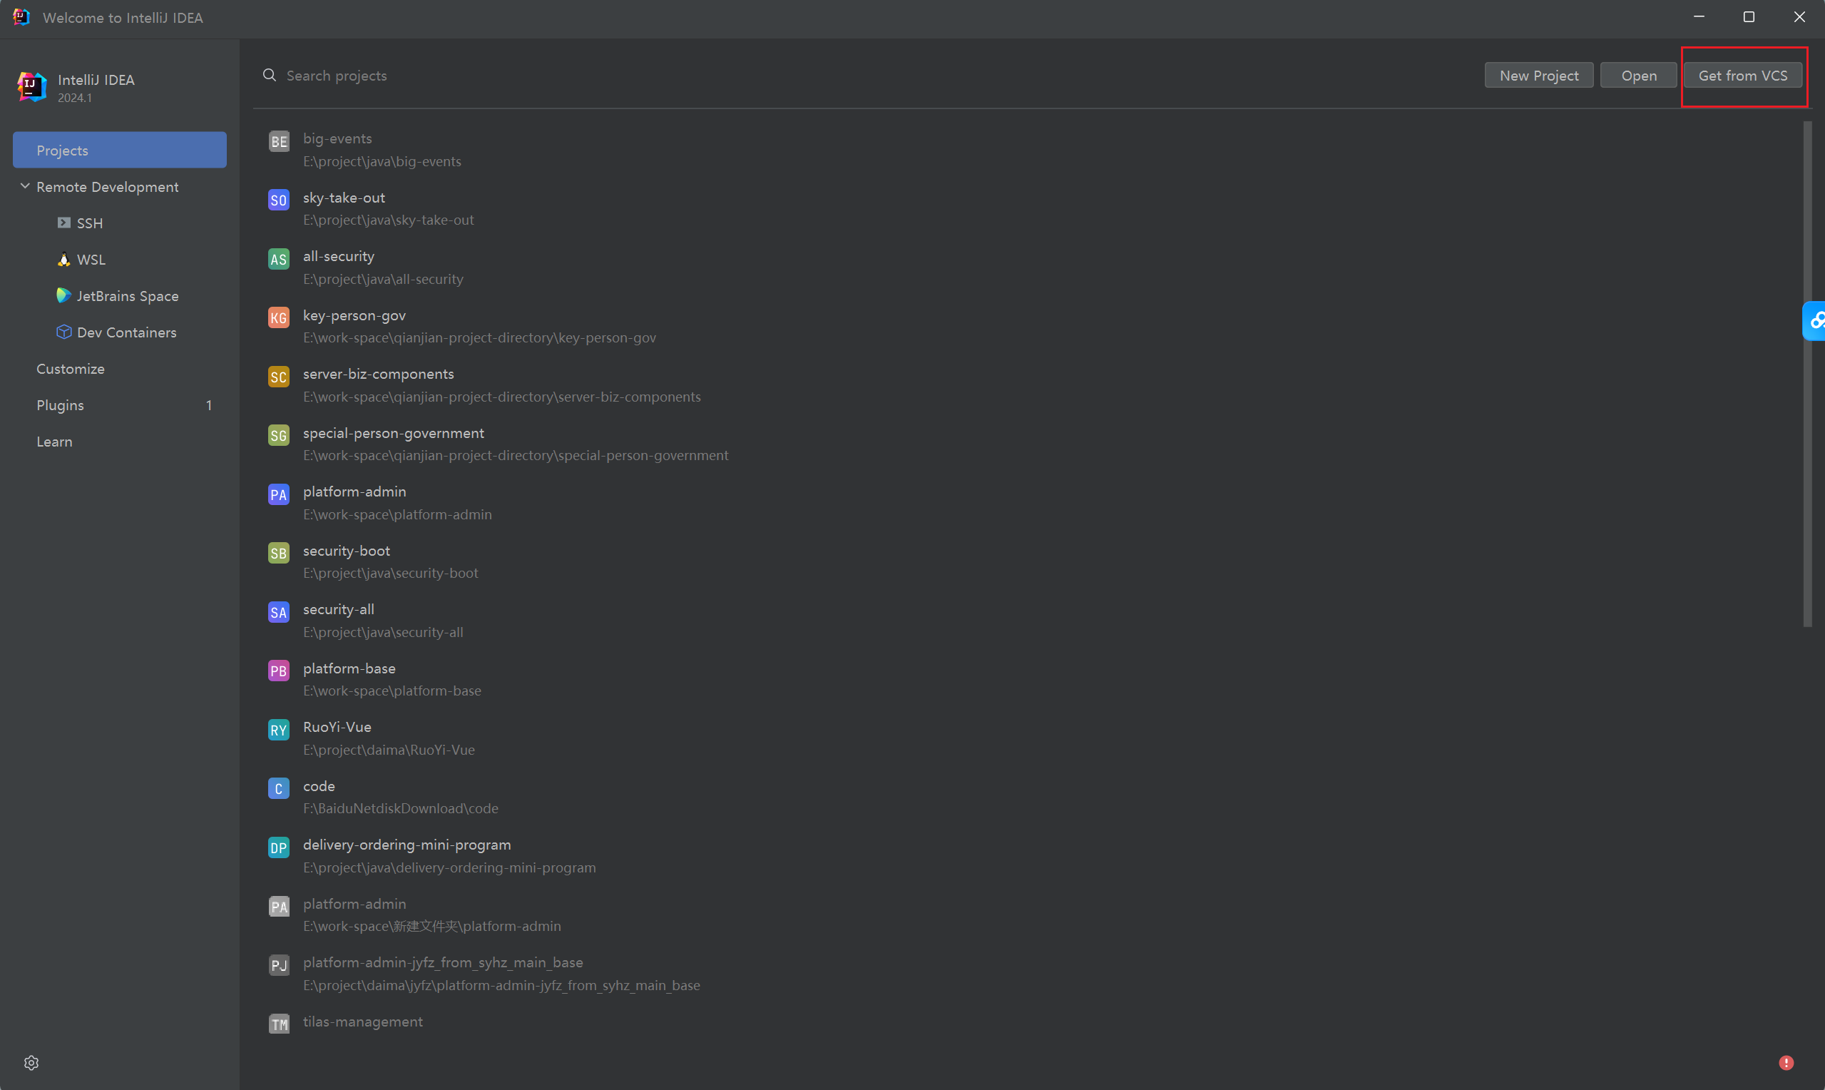The height and width of the screenshot is (1090, 1825).
Task: Select JetBrains Space option
Action: coord(120,295)
